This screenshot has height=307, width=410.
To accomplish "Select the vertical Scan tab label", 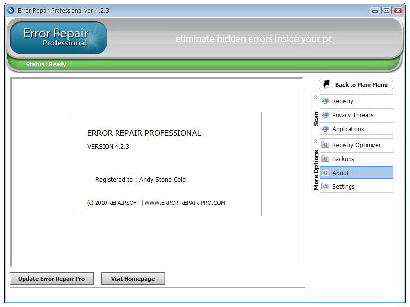I will 315,118.
